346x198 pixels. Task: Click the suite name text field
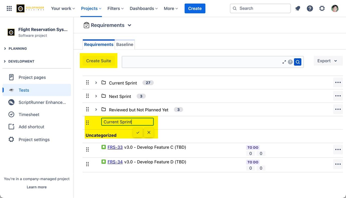[x=127, y=122]
